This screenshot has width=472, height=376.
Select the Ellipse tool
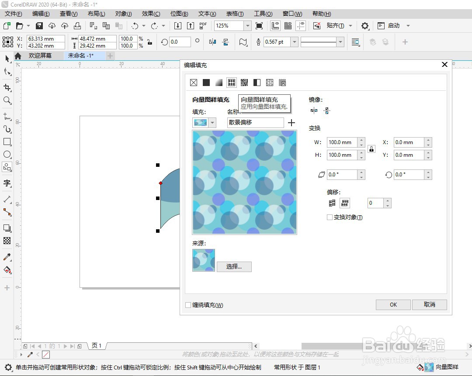(7, 154)
